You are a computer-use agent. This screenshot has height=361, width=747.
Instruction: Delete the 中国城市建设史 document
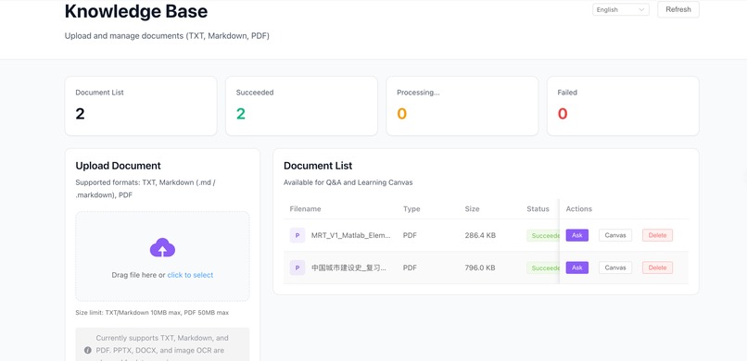coord(657,268)
